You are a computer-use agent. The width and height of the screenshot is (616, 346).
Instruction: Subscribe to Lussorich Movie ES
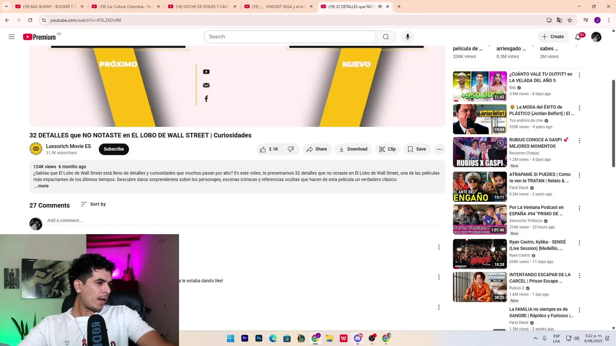click(x=114, y=149)
